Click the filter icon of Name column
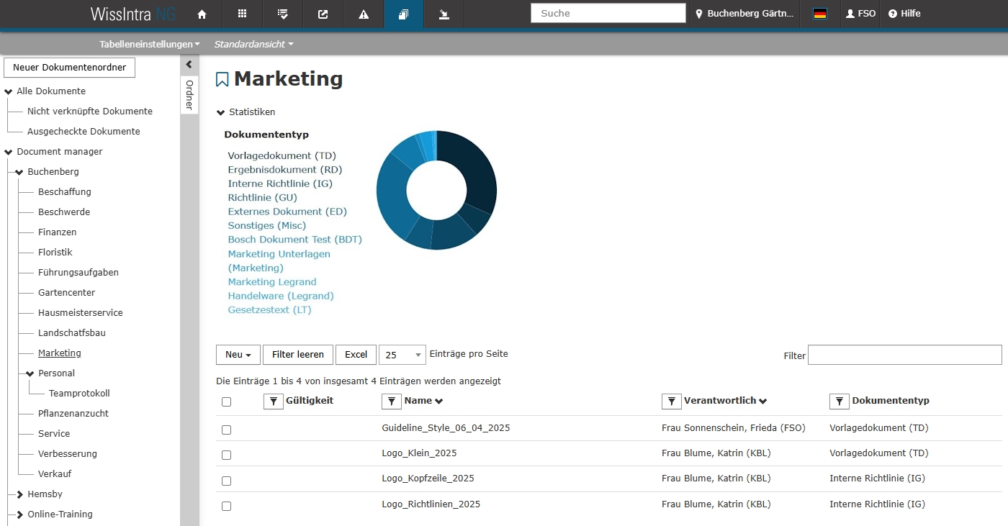 [x=391, y=402]
